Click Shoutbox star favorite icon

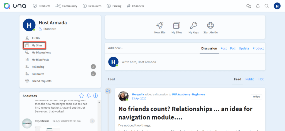point(82,96)
